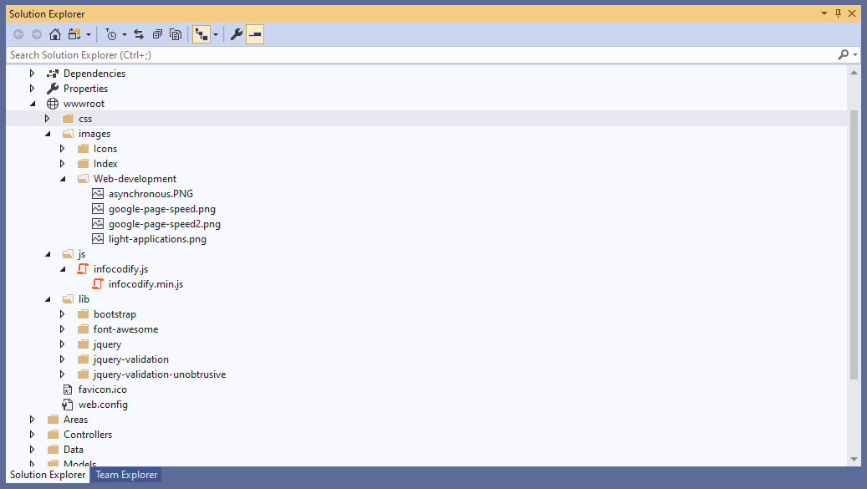Viewport: 867px width, 489px height.
Task: Pin the Solution Explorer with the pushpin icon
Action: tap(839, 14)
